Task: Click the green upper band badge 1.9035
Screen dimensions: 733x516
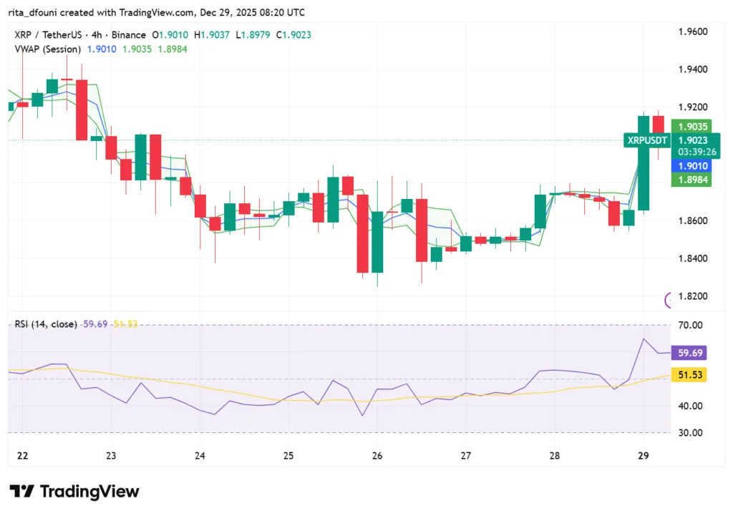Action: (691, 126)
